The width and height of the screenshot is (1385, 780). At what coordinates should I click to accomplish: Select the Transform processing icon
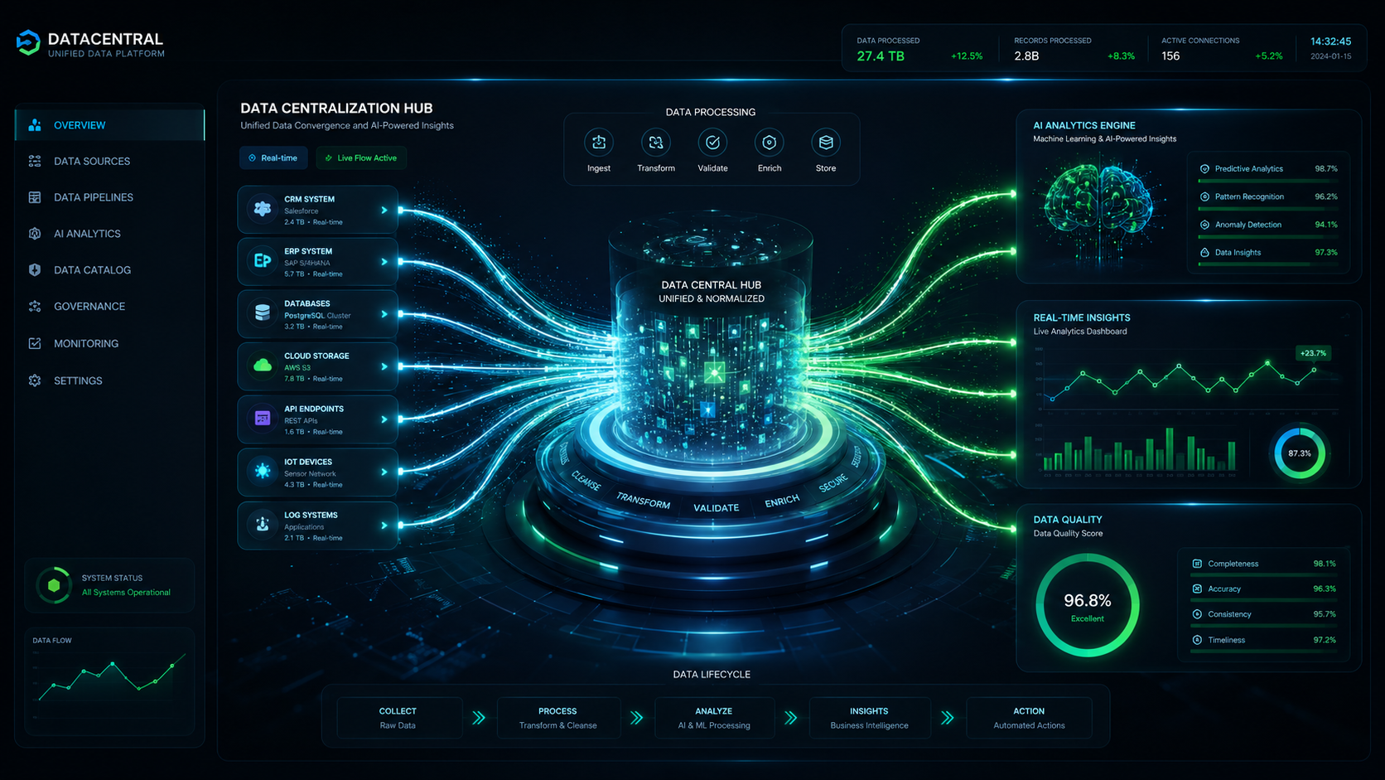pyautogui.click(x=656, y=143)
